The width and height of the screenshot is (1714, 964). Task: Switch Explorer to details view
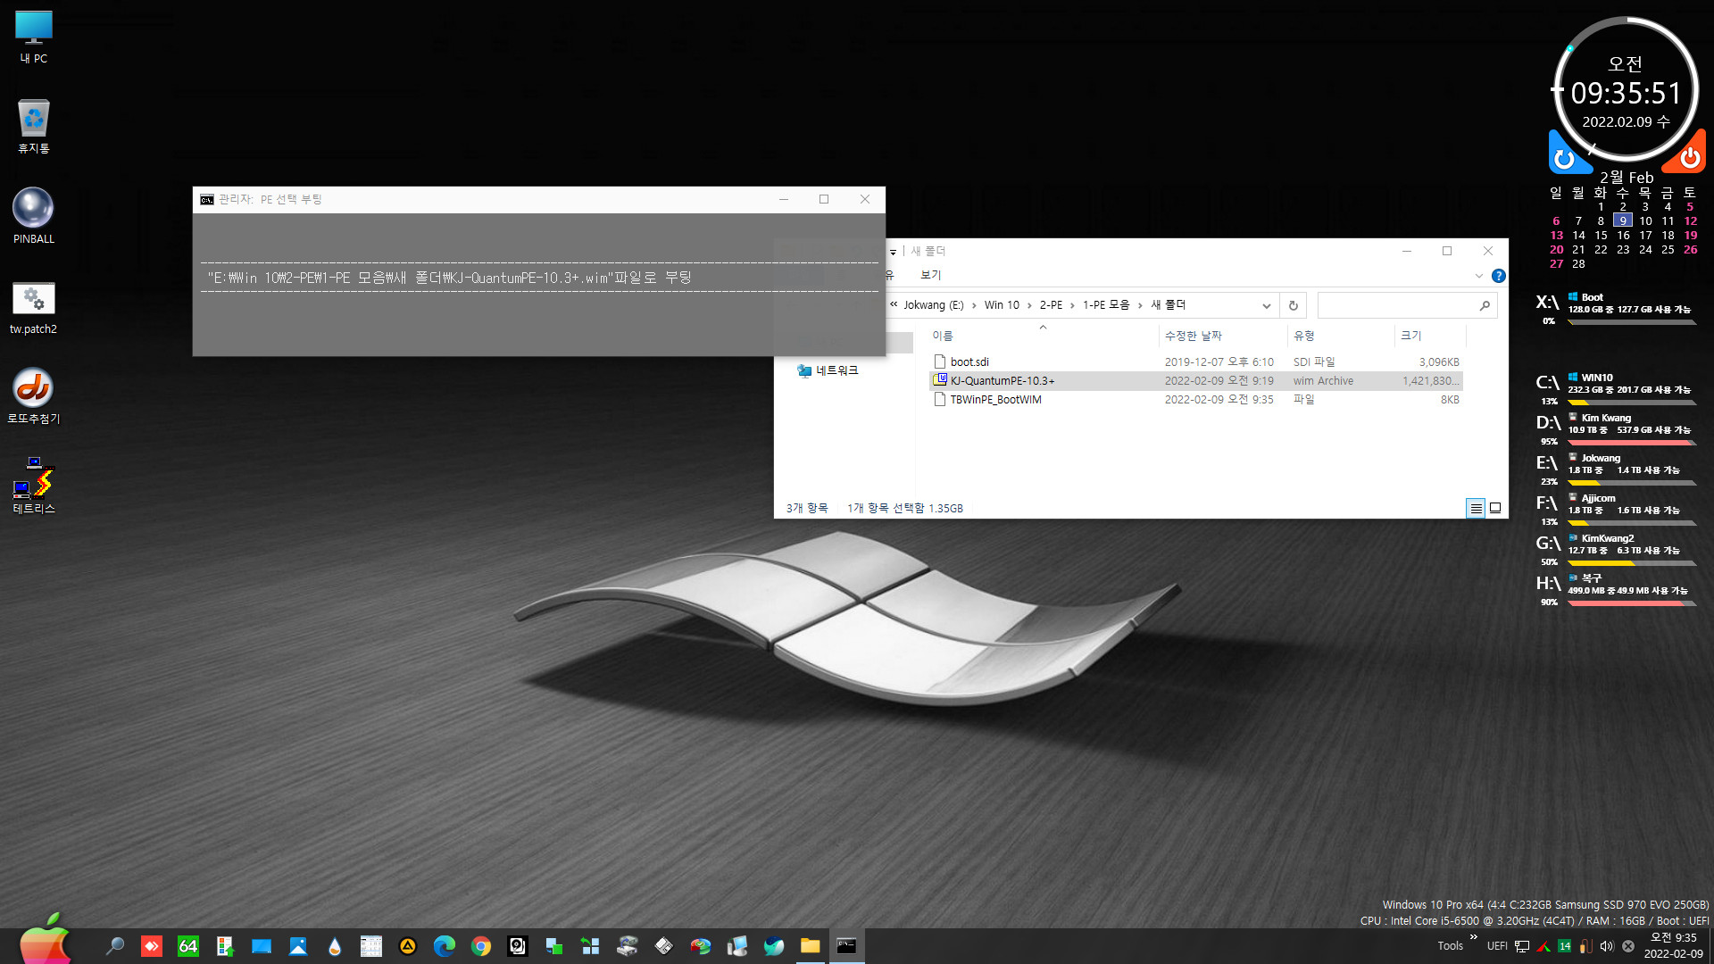tap(1476, 508)
